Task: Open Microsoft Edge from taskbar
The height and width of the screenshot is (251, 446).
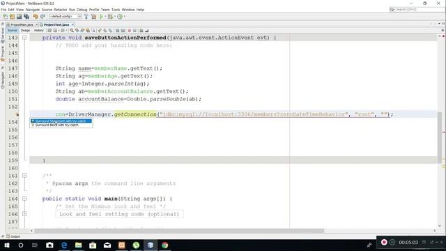Action: pos(64,245)
